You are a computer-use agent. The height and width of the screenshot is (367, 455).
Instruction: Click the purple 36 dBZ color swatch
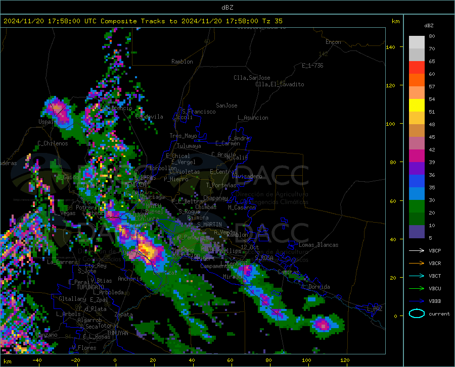417,169
